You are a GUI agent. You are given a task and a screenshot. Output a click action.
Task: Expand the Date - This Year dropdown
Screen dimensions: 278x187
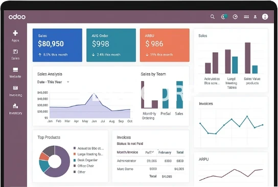[x=68, y=82]
